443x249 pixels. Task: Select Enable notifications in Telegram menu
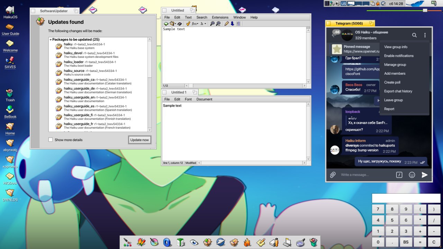(x=404, y=56)
